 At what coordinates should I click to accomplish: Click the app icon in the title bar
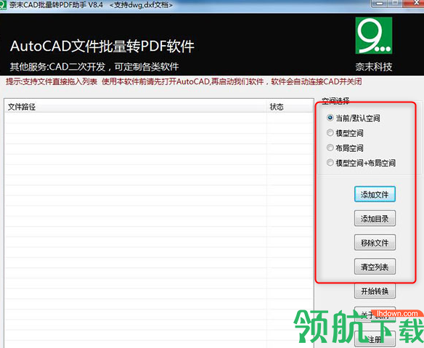[x=3, y=5]
